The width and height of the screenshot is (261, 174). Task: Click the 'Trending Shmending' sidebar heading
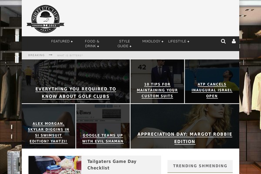pyautogui.click(x=200, y=166)
